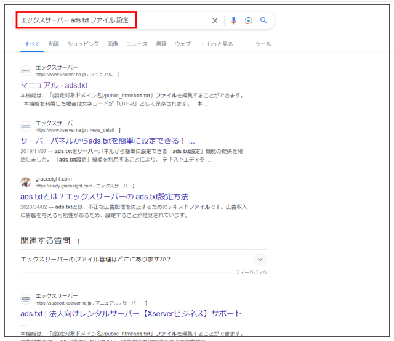Click the graceeight.com site name
Viewport: 394px width, 341px height.
pos(54,179)
